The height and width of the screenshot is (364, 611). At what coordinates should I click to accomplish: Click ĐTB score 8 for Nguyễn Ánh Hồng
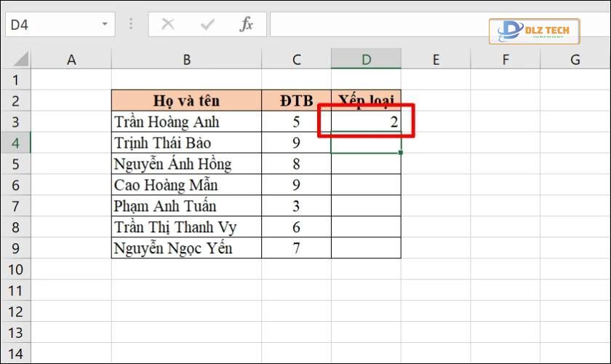(x=297, y=164)
